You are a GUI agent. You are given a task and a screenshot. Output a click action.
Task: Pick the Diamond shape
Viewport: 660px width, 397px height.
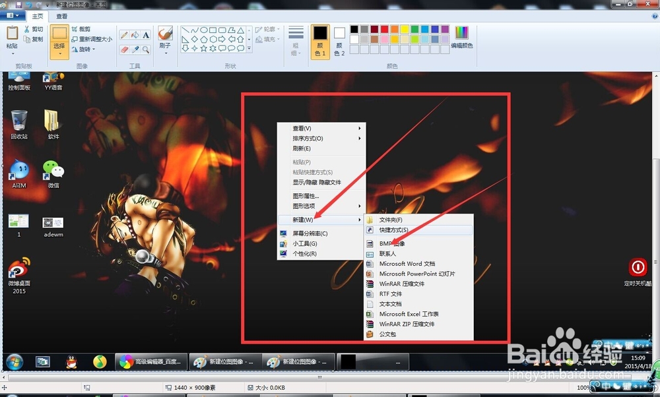pyautogui.click(x=195, y=40)
